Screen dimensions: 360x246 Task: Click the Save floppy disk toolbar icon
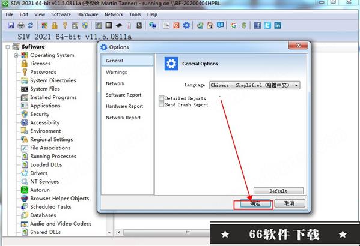click(11, 25)
